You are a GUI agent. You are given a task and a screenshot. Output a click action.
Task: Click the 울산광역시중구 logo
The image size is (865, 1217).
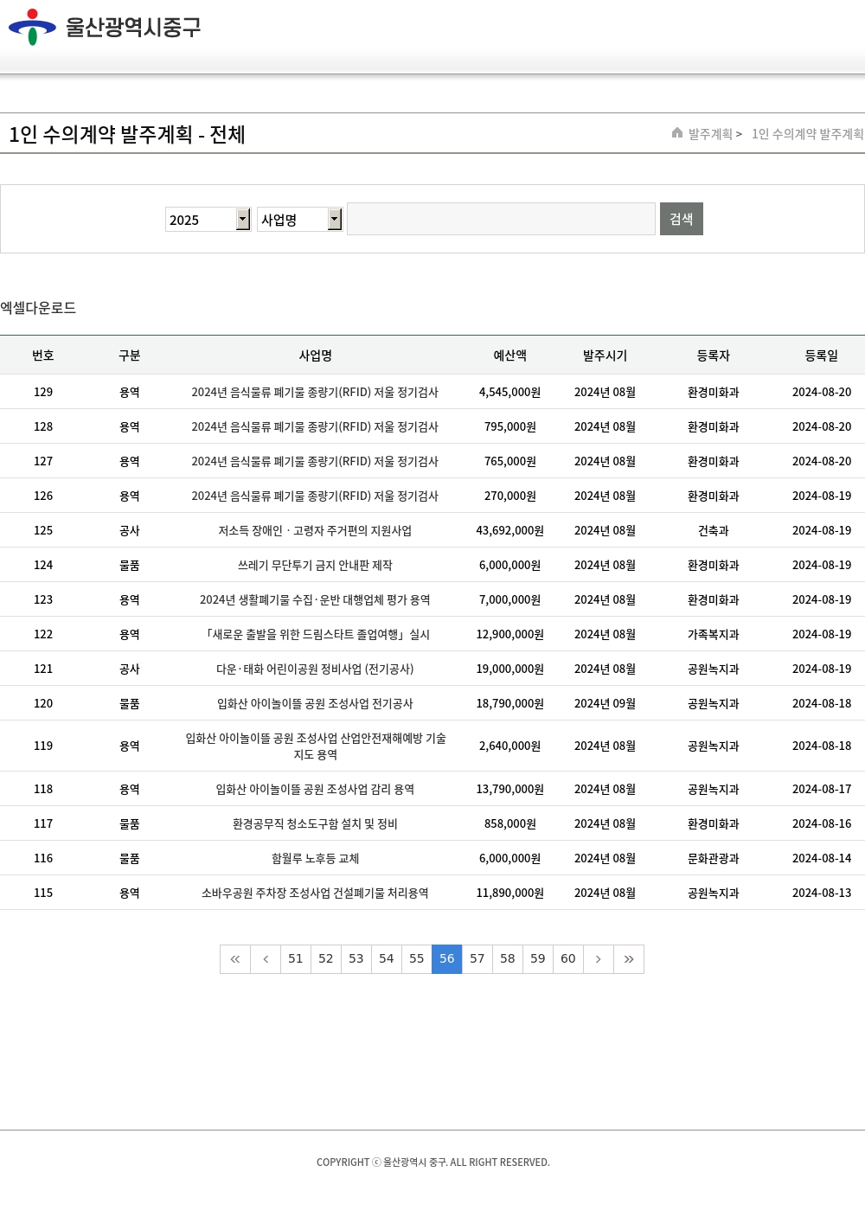(x=105, y=27)
